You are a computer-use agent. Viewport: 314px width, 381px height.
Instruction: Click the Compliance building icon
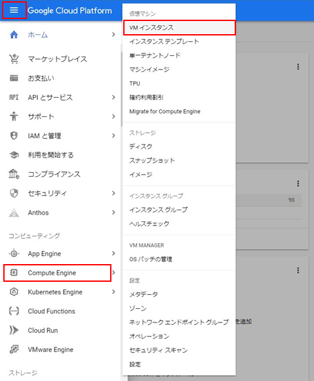point(14,174)
